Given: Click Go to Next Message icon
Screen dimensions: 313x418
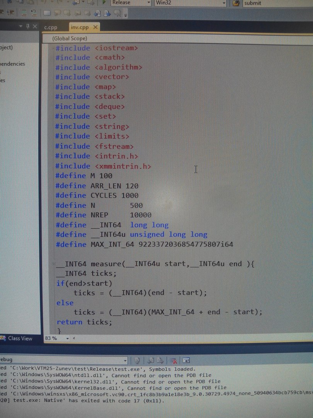Looking at the screenshot, I should pos(160,361).
